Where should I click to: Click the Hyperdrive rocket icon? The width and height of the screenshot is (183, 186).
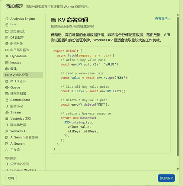[7, 56]
